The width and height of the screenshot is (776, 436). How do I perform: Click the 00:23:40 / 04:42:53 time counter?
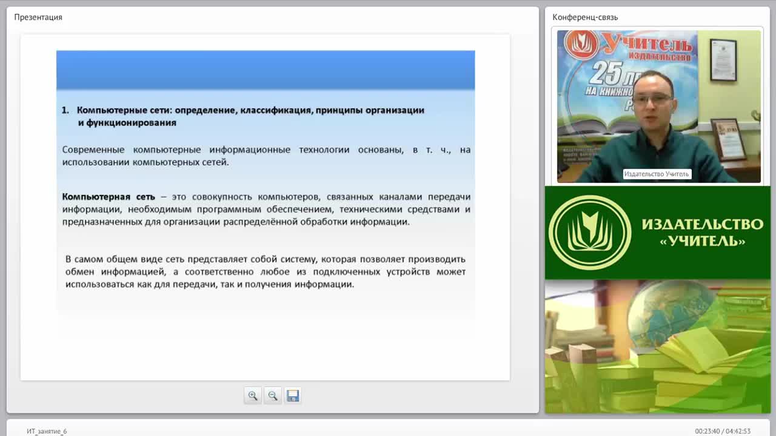click(x=723, y=431)
